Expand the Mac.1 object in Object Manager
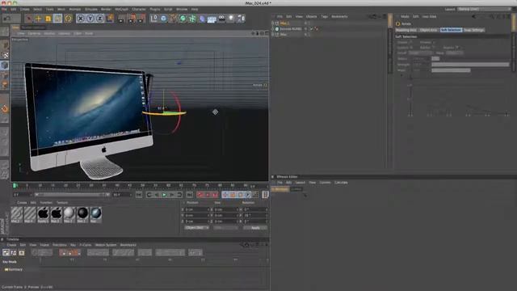Image resolution: width=517 pixels, height=291 pixels. 273,23
